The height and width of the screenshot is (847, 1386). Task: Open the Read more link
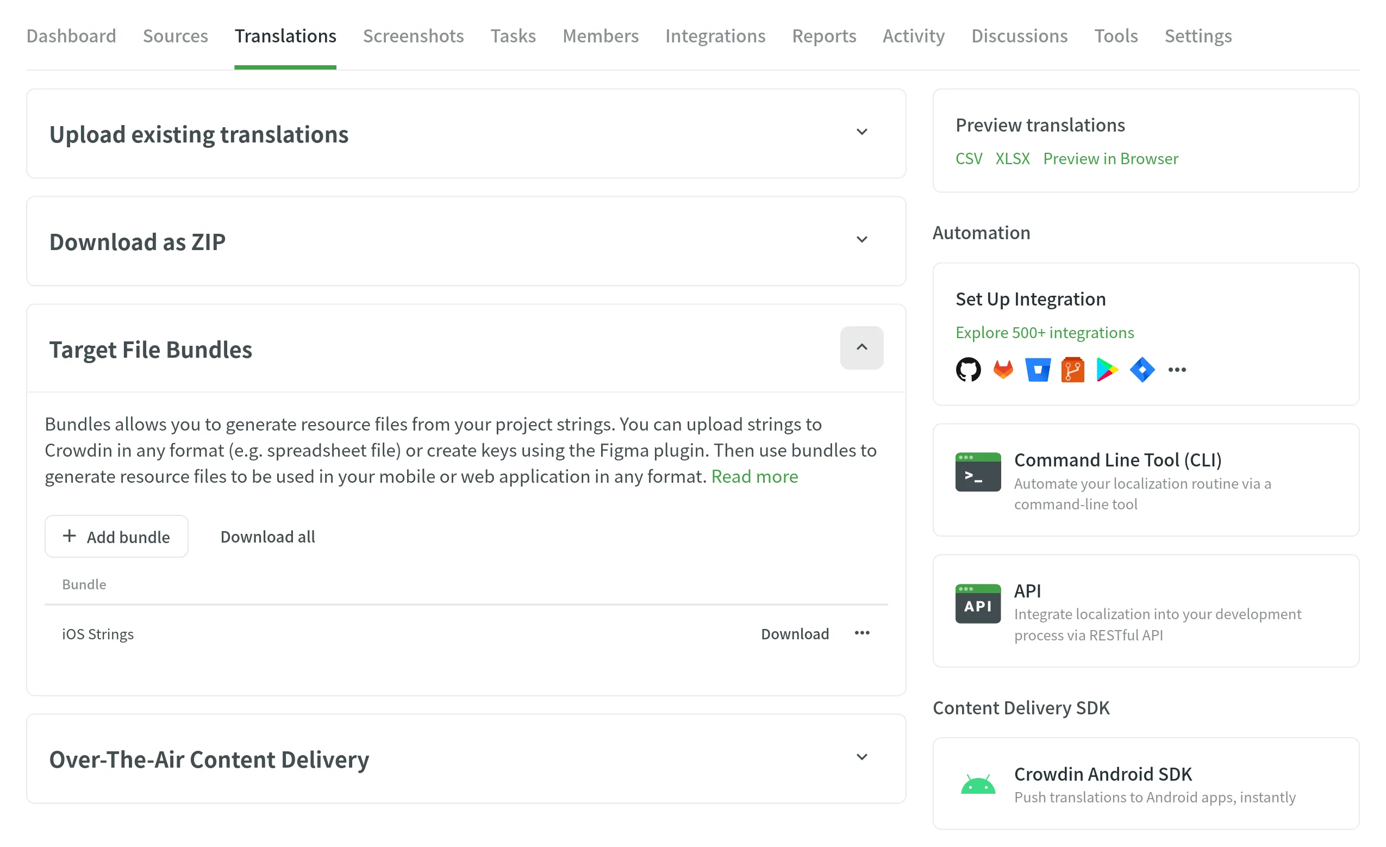coord(754,476)
